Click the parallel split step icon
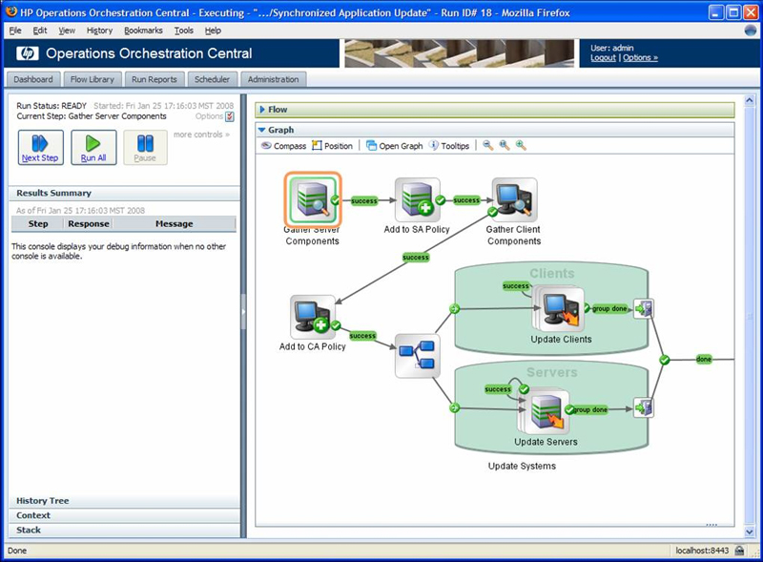 pyautogui.click(x=417, y=356)
